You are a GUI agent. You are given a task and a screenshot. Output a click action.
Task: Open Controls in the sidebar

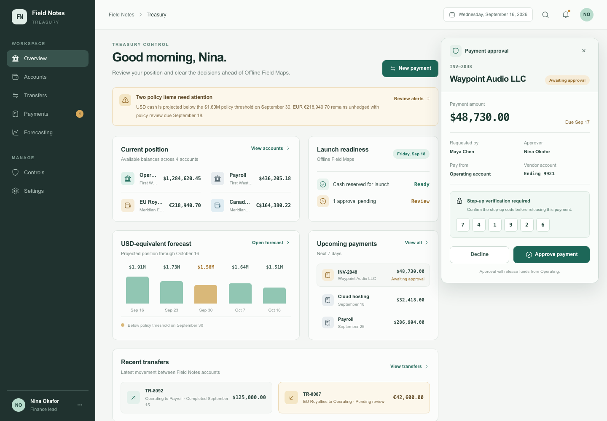click(x=48, y=173)
